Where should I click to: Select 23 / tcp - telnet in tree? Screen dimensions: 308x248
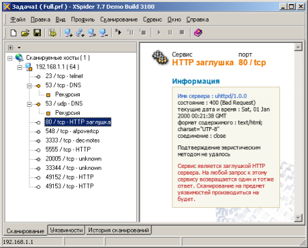click(x=64, y=76)
